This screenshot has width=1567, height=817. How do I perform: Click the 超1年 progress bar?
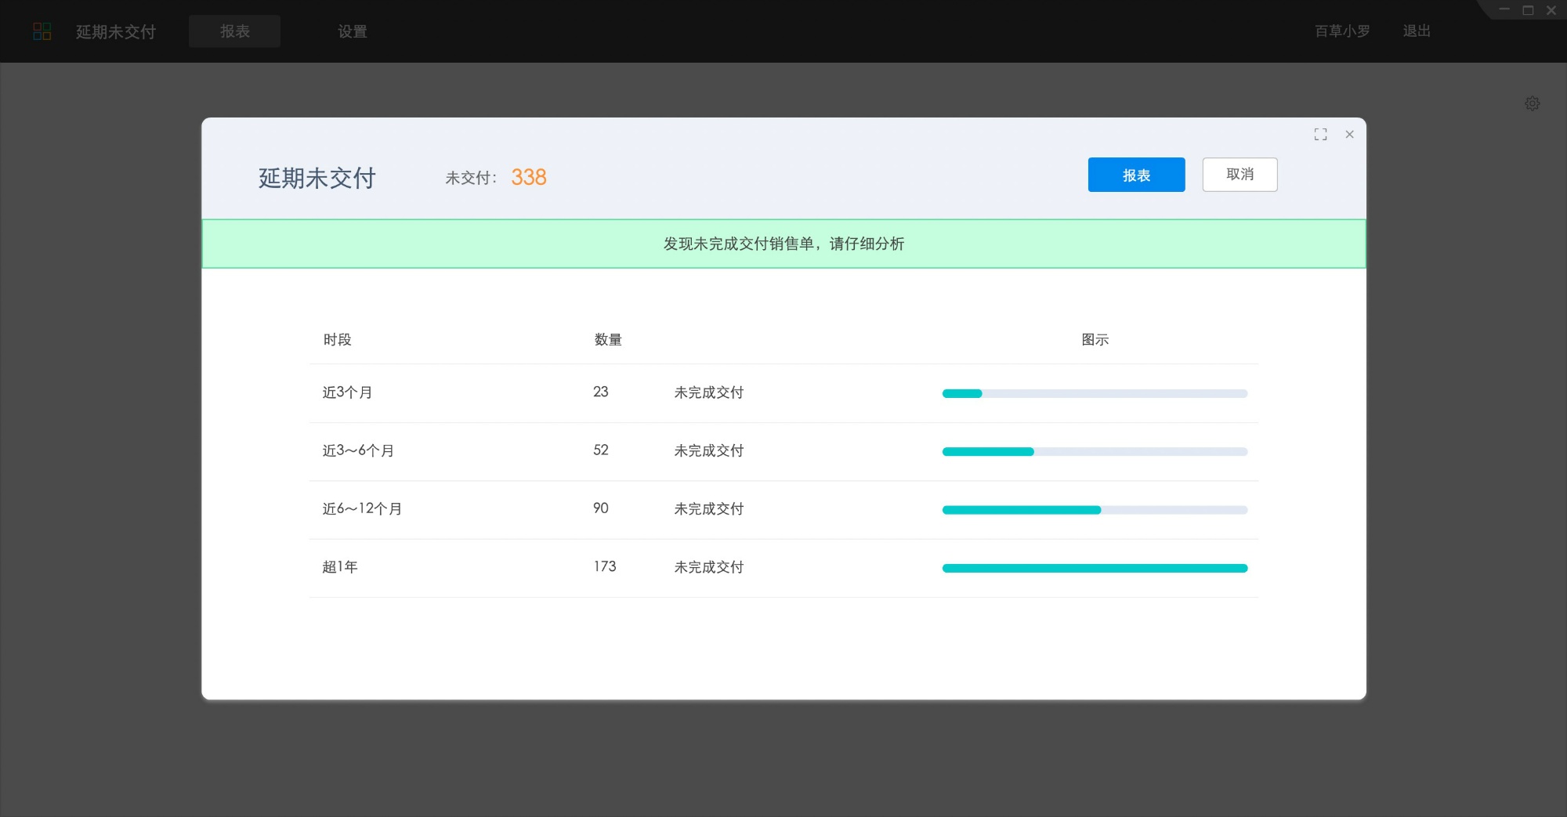(1095, 568)
